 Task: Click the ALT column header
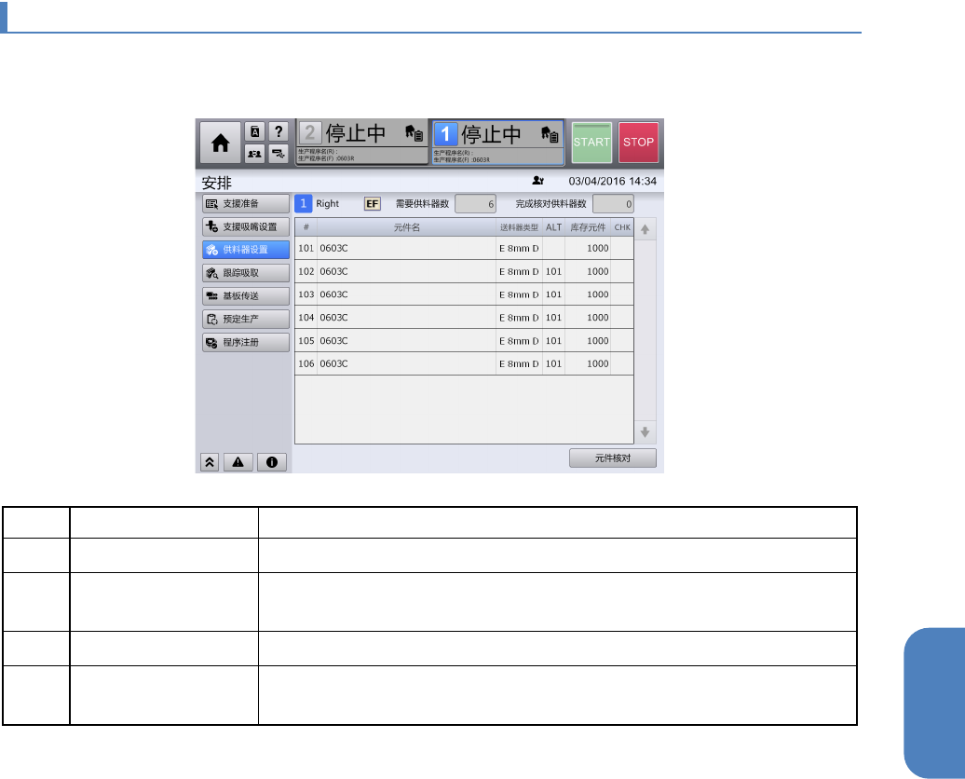[554, 227]
